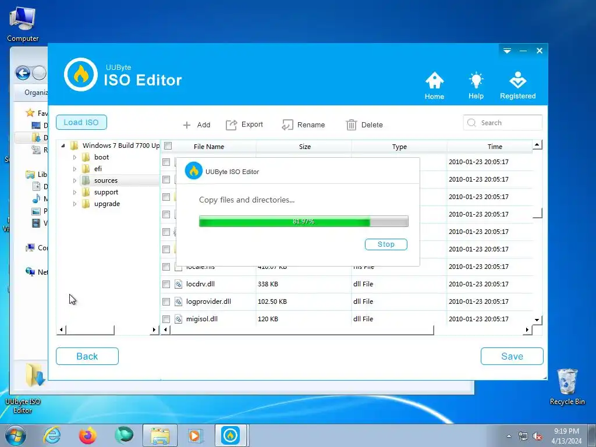The image size is (596, 447).
Task: Add files with the Add button
Action: pyautogui.click(x=197, y=125)
